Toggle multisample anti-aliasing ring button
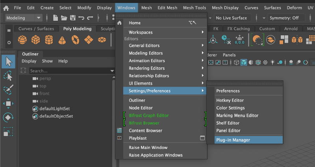315x167 pixels. (x=306, y=62)
